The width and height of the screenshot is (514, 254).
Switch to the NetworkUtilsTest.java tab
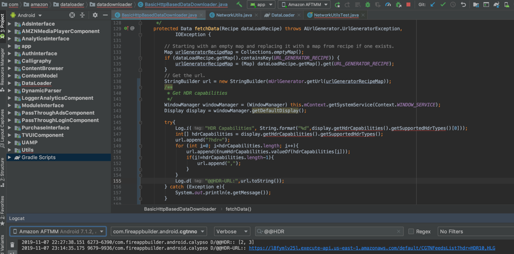336,15
